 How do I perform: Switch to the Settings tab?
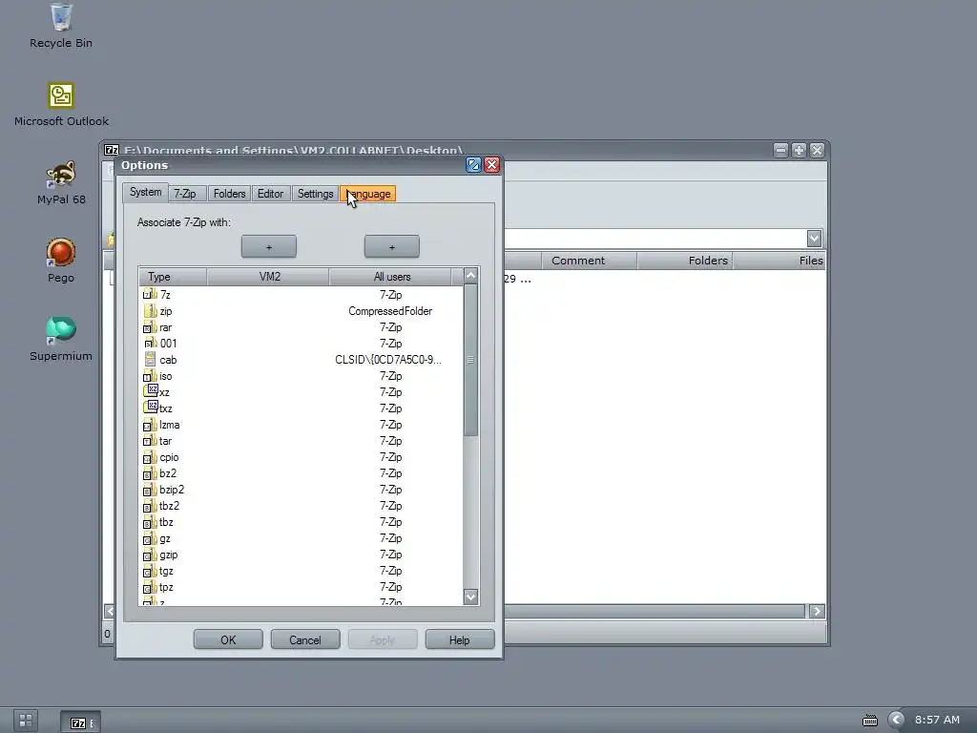[315, 194]
